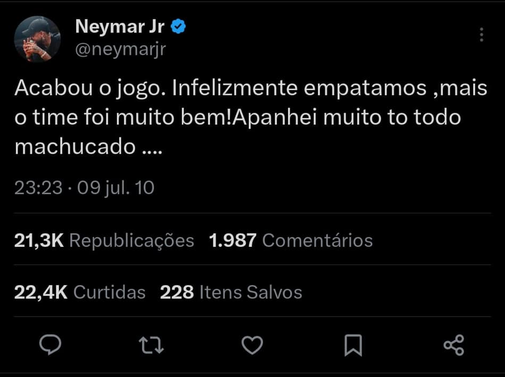This screenshot has height=377, width=505.
Task: Click the reply speech bubble icon
Action: pyautogui.click(x=50, y=345)
